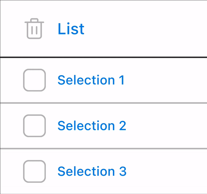Screen dimensions: 207x194
Task: Tick the empty box beside Selection 3
Action: 34,171
